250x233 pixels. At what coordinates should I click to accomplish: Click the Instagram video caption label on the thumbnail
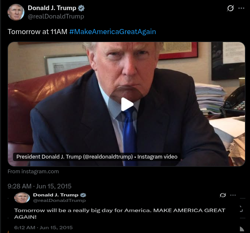pyautogui.click(x=97, y=157)
